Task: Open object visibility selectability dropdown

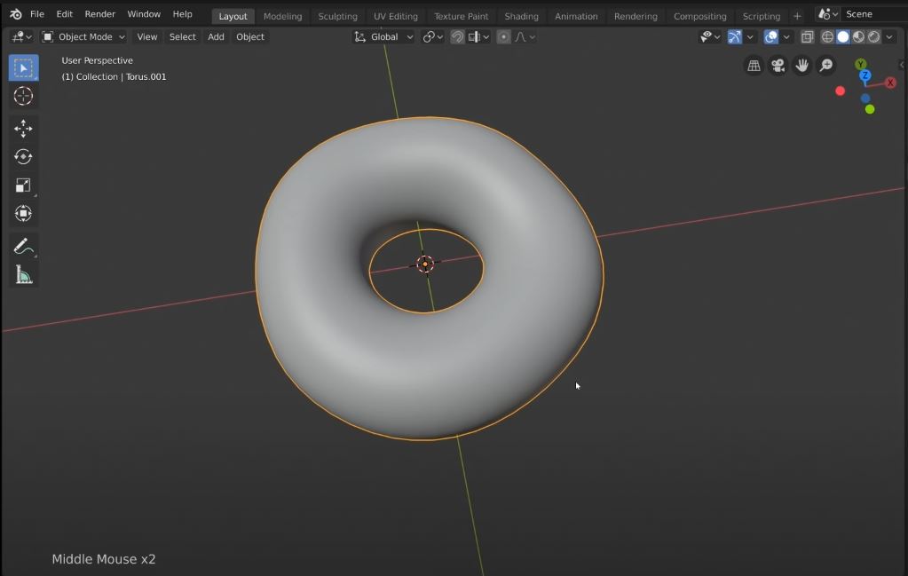Action: (710, 37)
